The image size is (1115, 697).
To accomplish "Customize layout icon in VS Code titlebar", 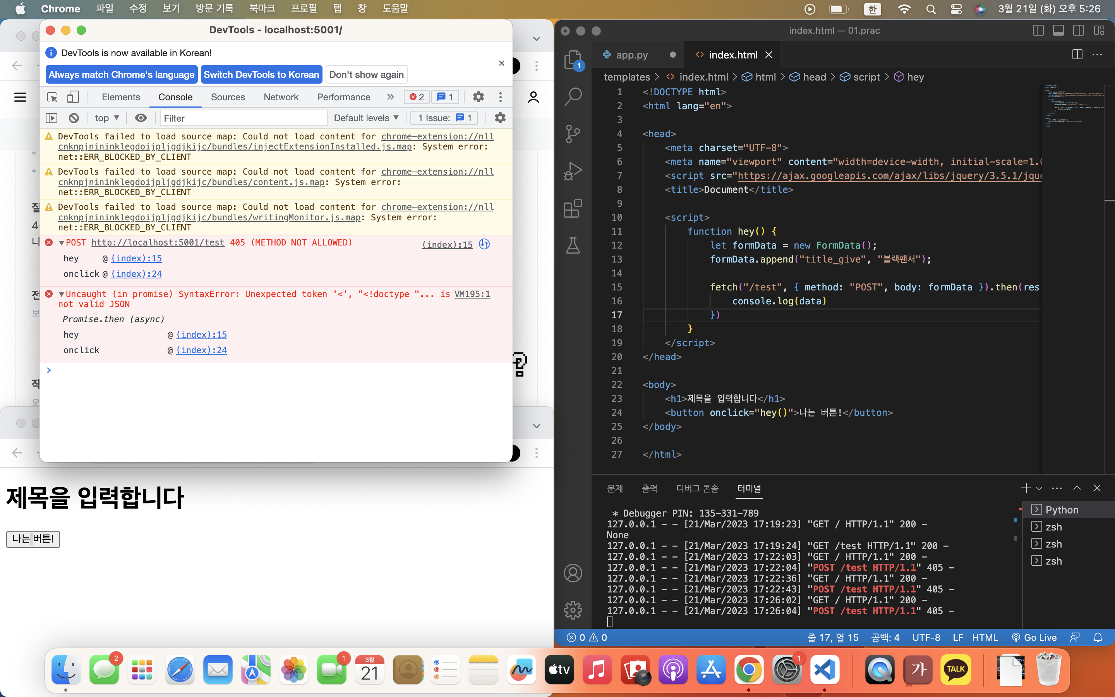I will pos(1099,31).
